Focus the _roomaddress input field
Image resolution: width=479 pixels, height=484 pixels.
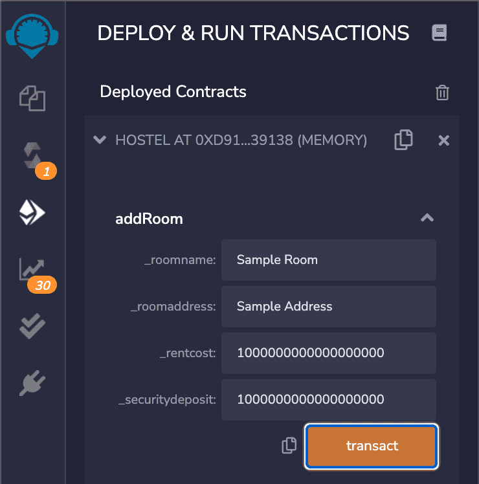328,307
